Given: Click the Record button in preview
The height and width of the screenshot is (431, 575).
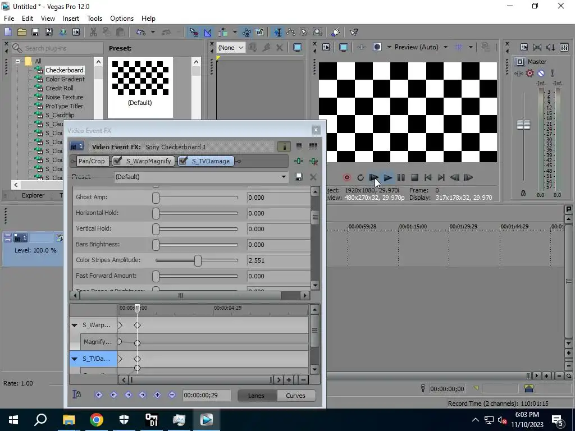Looking at the screenshot, I should tap(346, 177).
